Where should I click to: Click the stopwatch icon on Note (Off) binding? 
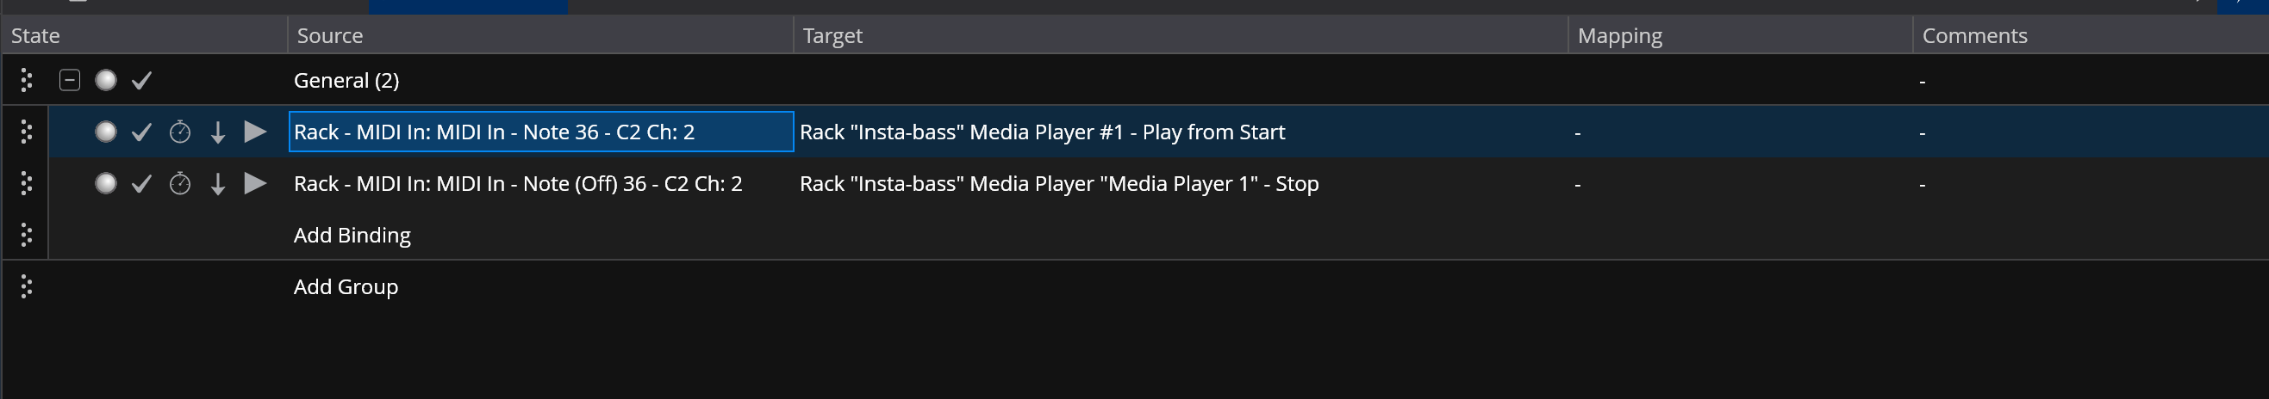coord(180,184)
